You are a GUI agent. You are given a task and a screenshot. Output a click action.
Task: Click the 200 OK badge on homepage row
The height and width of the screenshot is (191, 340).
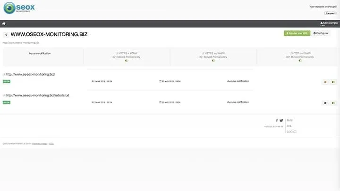pos(7,81)
